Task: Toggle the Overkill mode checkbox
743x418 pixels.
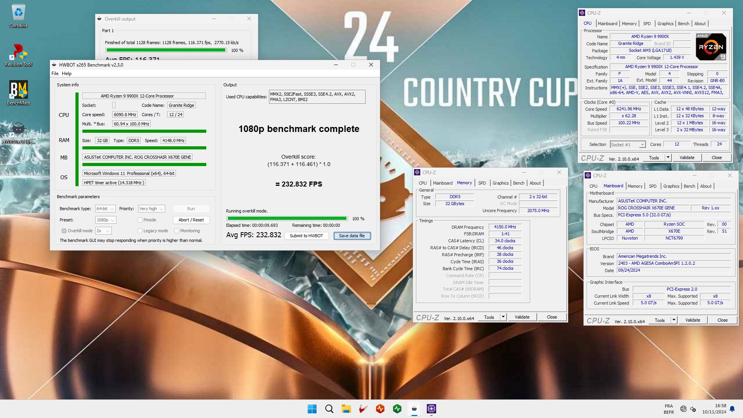Action: click(x=64, y=231)
